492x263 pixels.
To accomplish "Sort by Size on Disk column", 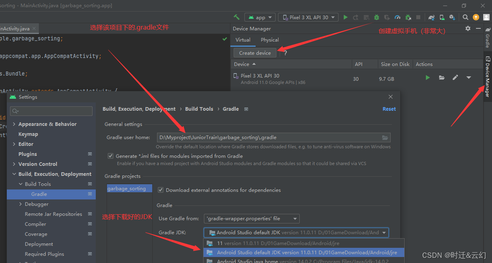I will pos(395,64).
